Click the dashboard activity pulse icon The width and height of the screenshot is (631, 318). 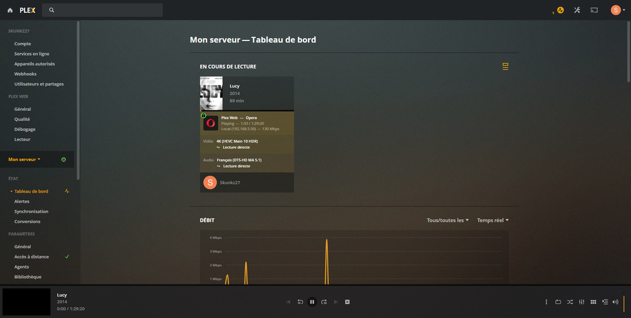(x=67, y=191)
